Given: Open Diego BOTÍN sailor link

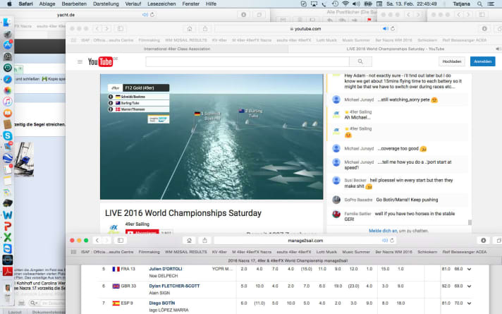Looking at the screenshot, I should (x=161, y=303).
